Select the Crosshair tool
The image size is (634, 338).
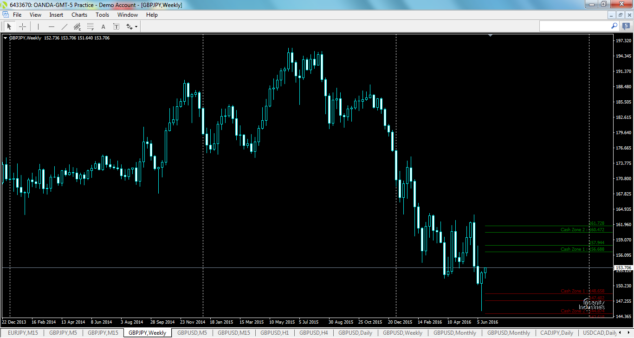tap(22, 26)
